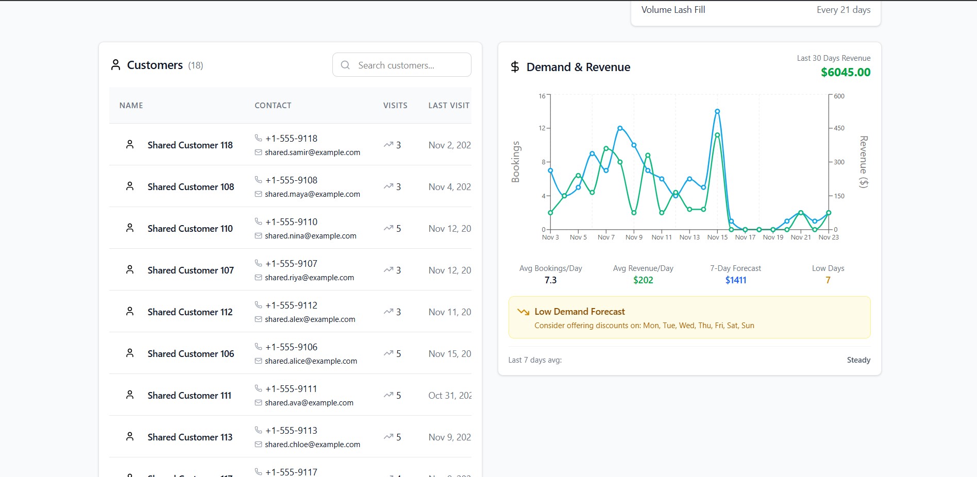Select the Shared Customer 106 name
The image size is (977, 477).
(x=191, y=354)
